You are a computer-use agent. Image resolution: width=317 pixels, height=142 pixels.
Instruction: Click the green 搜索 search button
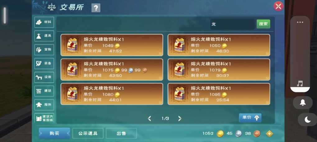[x=263, y=24]
